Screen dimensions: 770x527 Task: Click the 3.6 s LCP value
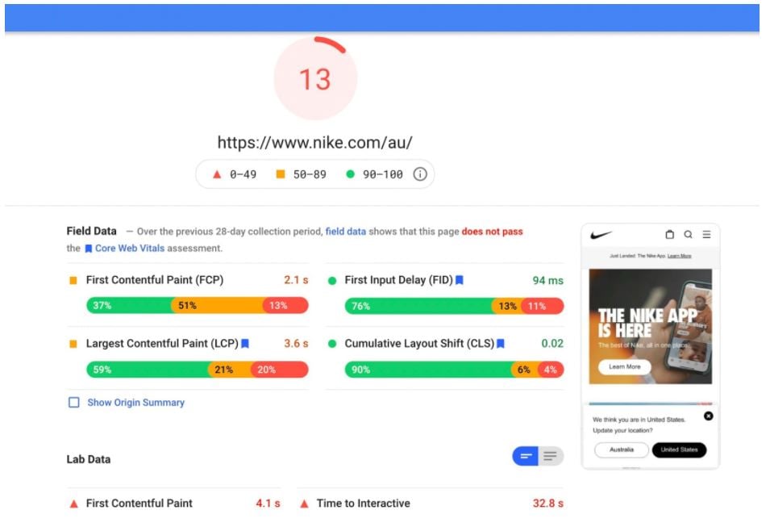click(296, 344)
